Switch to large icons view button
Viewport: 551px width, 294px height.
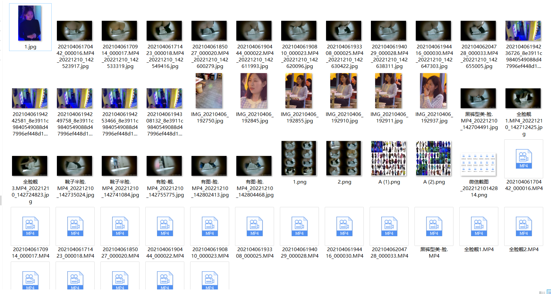coord(549,292)
